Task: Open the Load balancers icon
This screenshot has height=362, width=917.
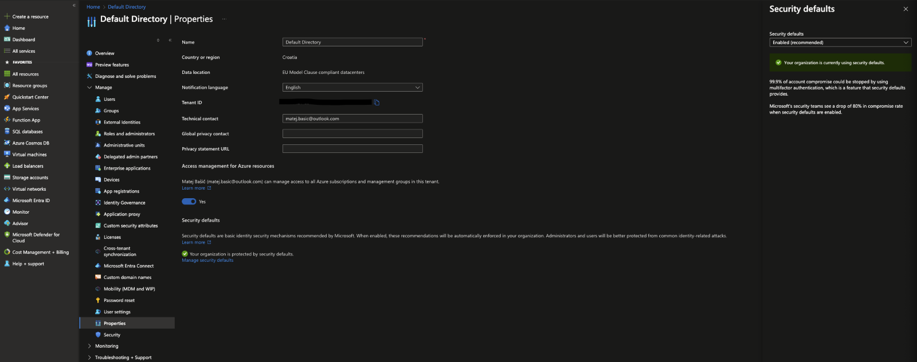Action: tap(7, 166)
